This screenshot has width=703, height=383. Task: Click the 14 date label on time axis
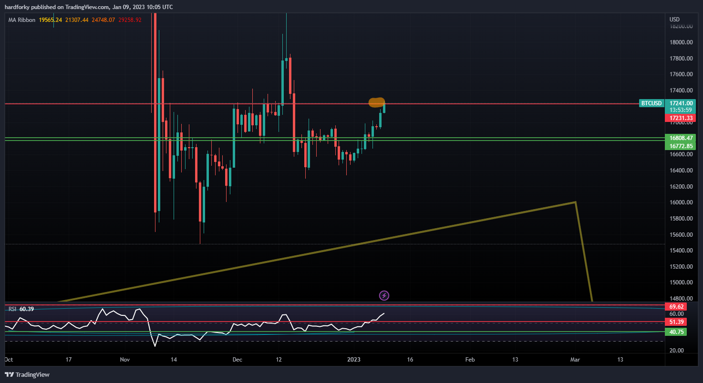pos(174,359)
